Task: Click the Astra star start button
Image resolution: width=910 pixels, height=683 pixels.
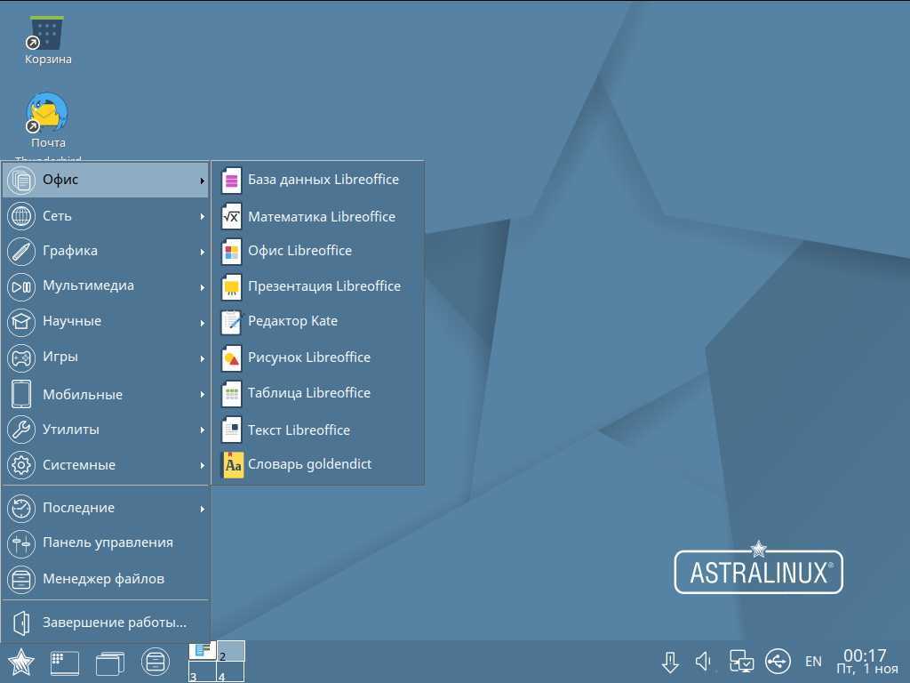Action: [x=21, y=662]
